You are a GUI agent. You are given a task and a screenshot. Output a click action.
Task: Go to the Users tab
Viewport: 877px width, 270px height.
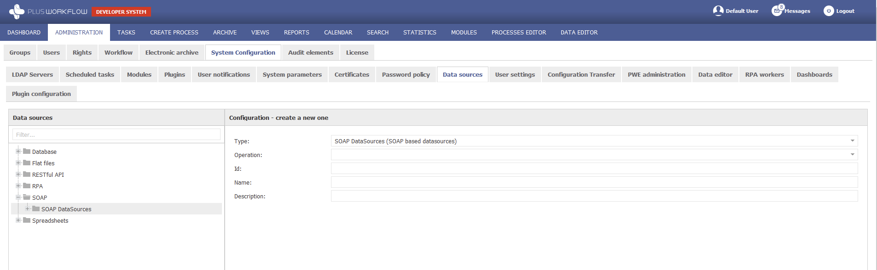tap(52, 52)
